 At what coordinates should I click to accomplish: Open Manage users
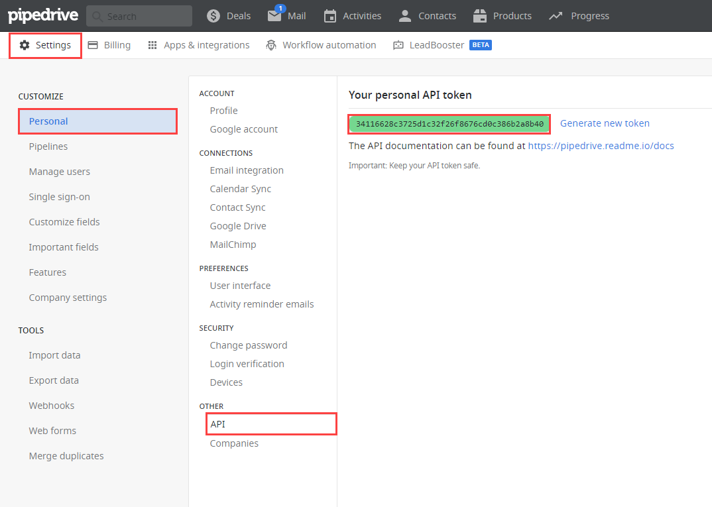click(x=60, y=172)
